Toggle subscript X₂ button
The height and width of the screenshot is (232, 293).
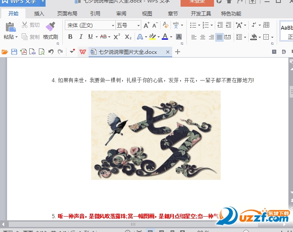point(128,37)
